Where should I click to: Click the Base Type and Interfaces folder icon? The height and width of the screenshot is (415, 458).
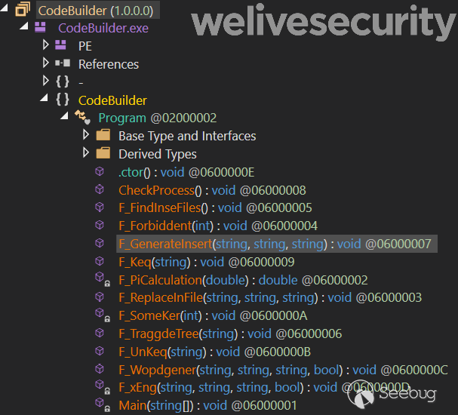pos(103,136)
